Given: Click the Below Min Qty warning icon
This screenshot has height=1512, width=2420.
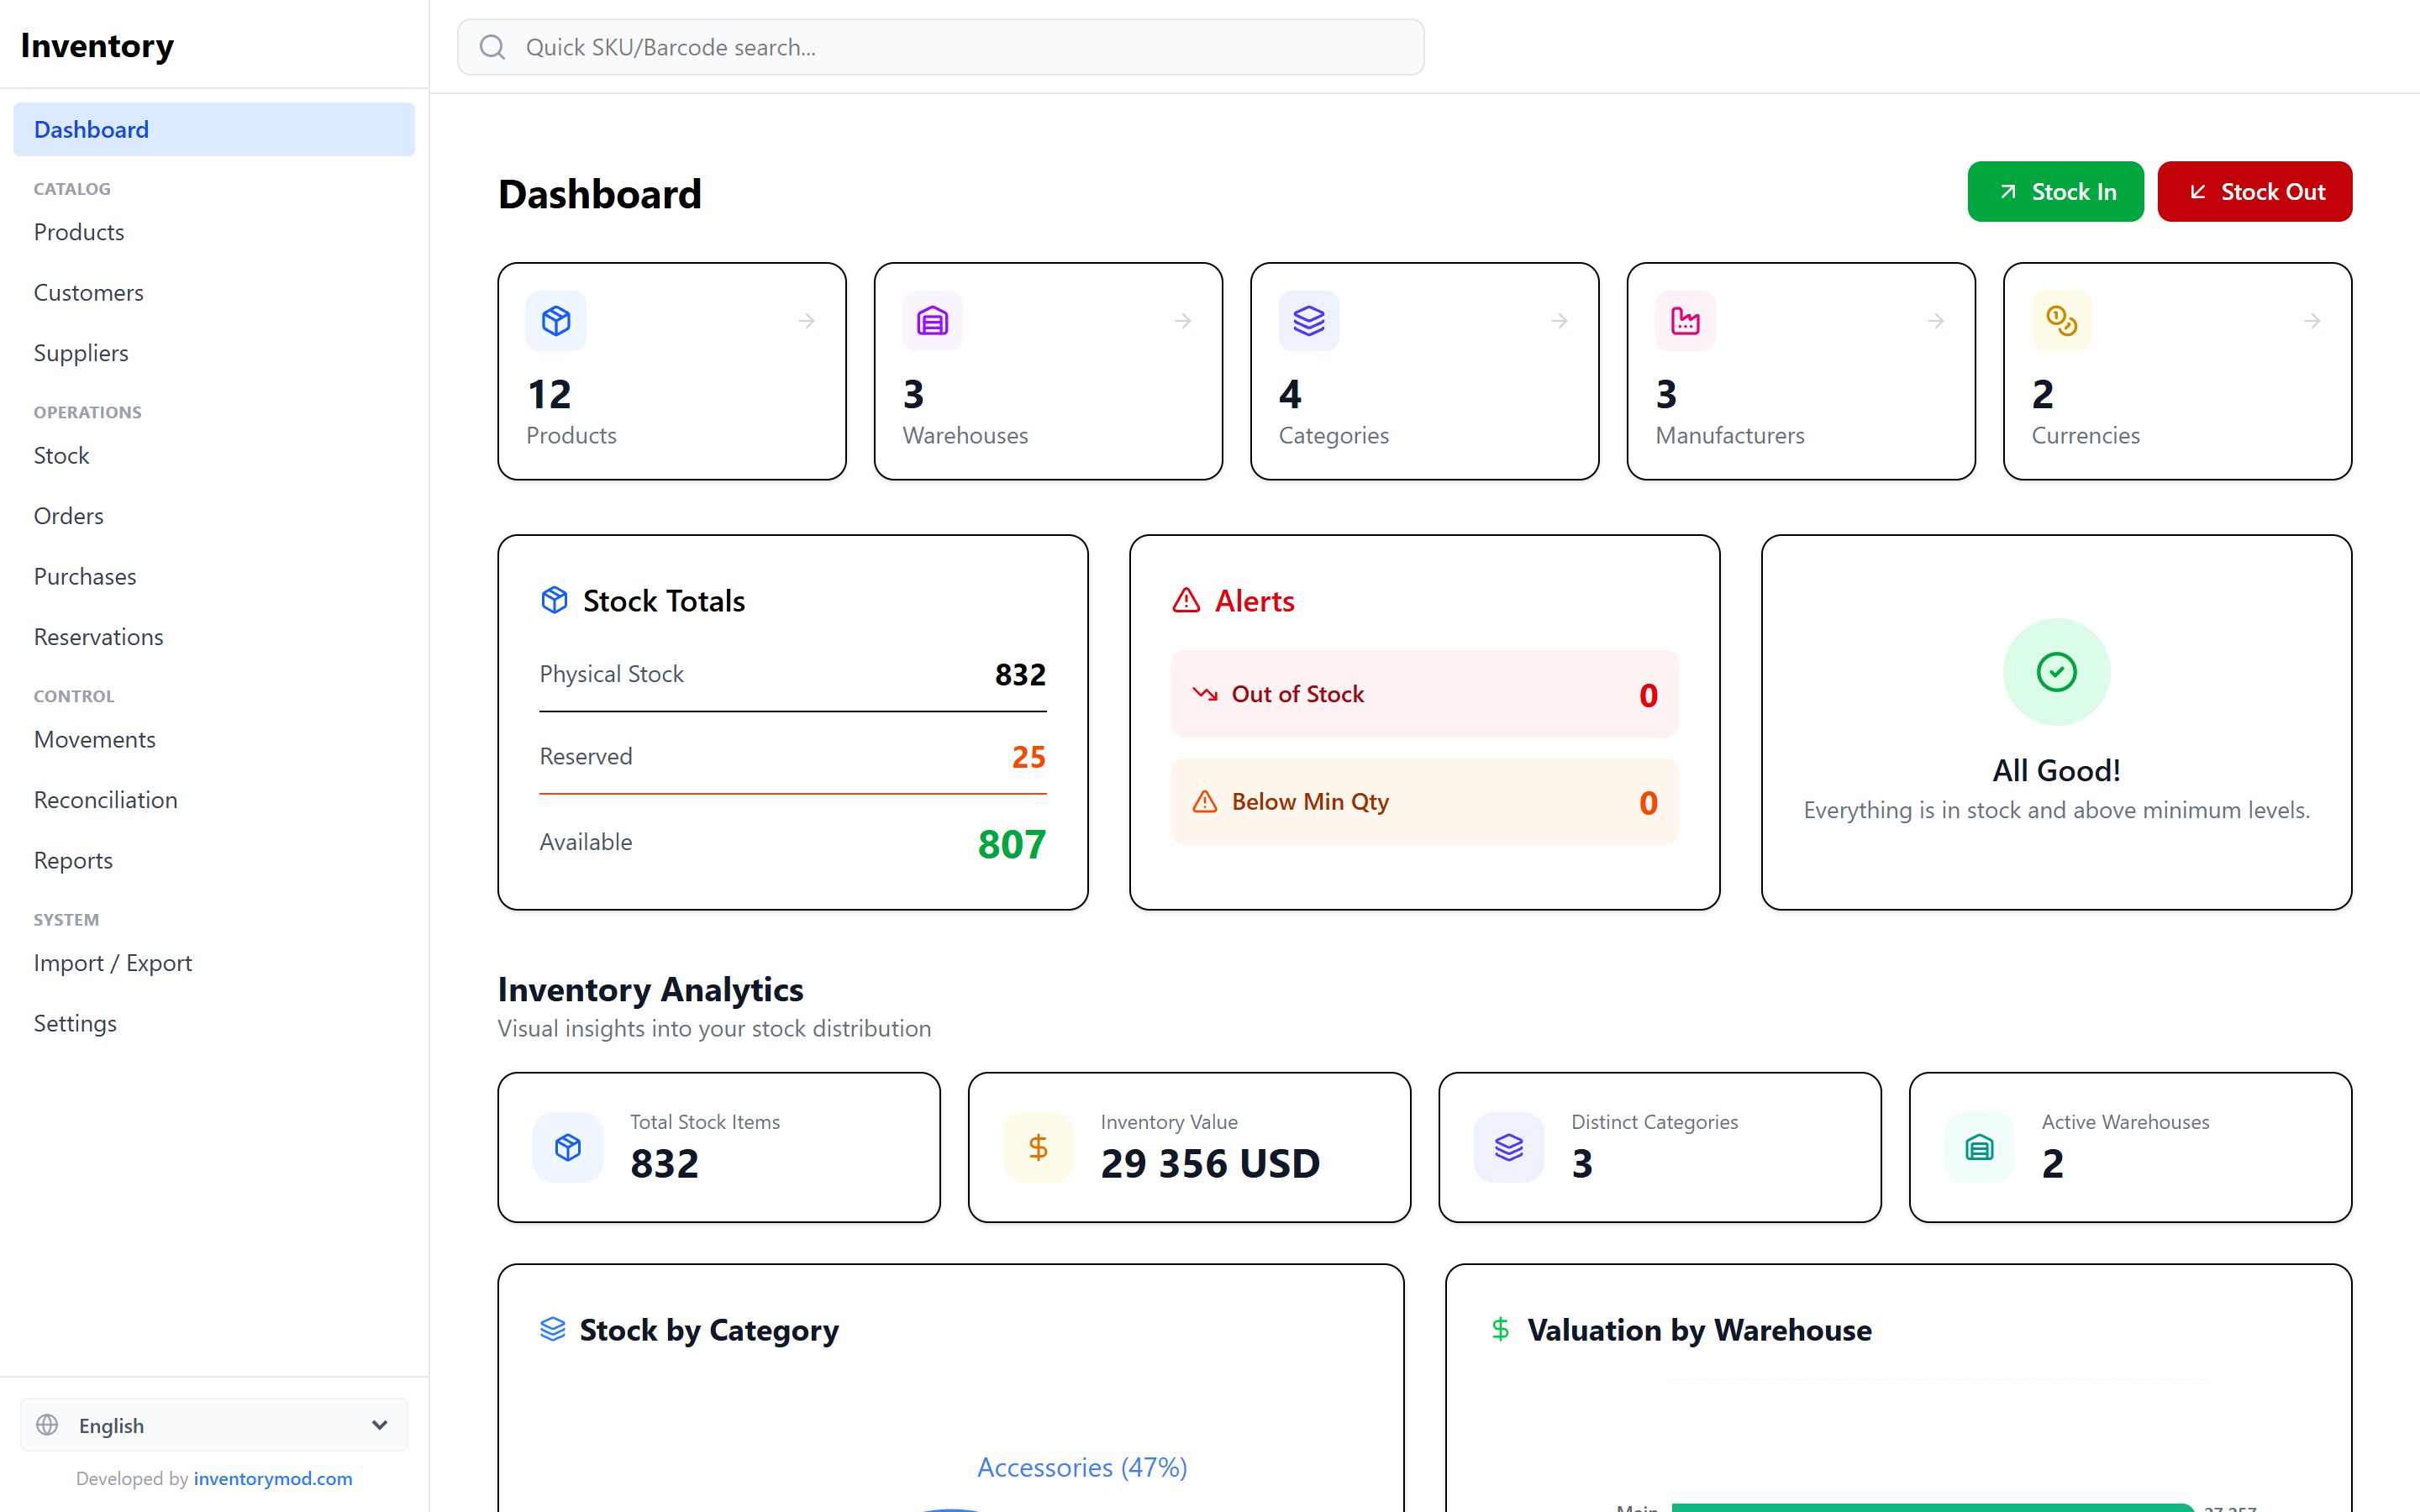Looking at the screenshot, I should (x=1205, y=802).
